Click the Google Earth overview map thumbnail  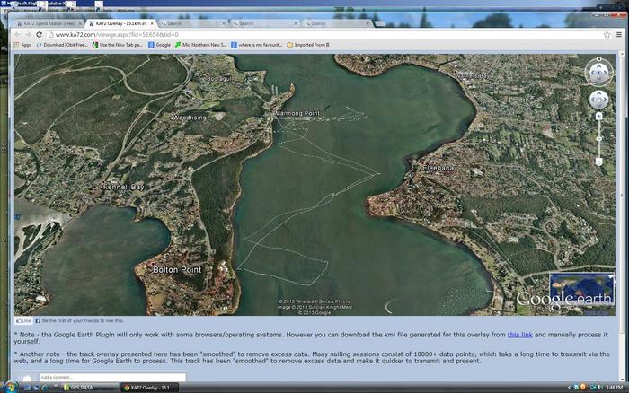click(581, 289)
